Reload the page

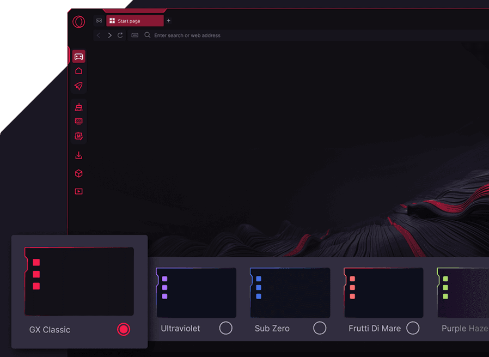point(120,35)
